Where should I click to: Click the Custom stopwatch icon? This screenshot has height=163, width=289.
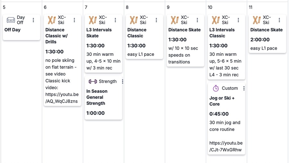[x=216, y=88]
